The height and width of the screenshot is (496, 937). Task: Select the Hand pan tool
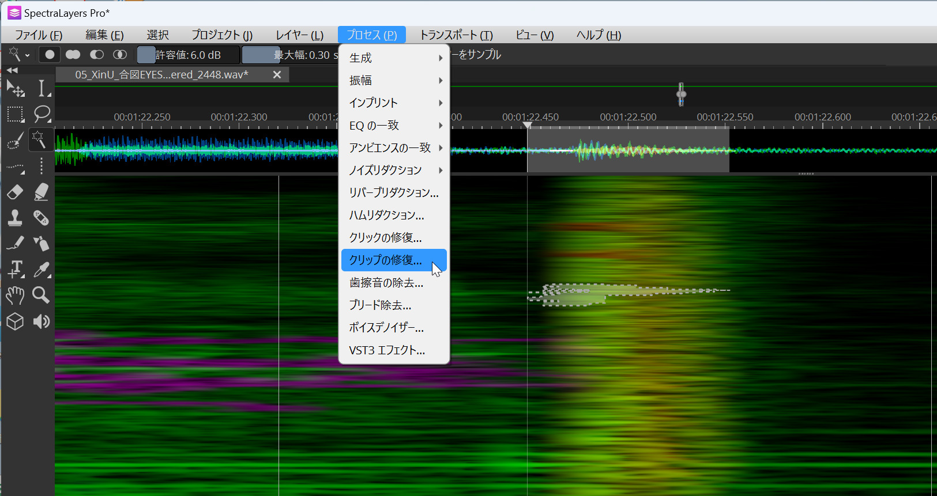click(15, 295)
